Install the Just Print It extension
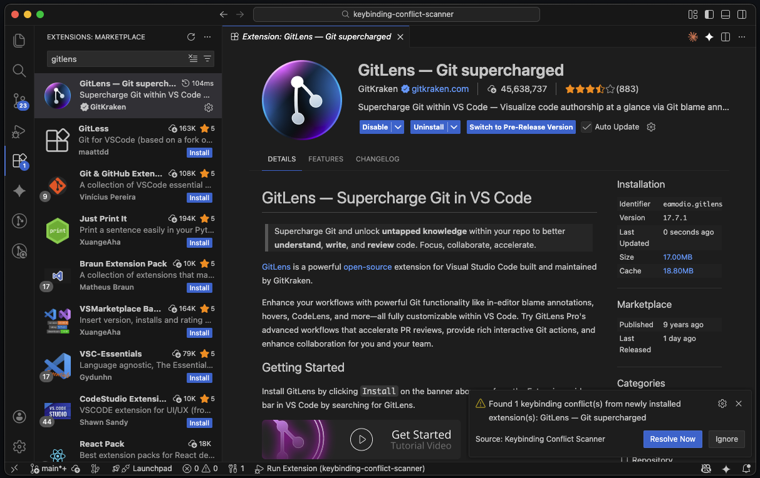 pos(199,243)
